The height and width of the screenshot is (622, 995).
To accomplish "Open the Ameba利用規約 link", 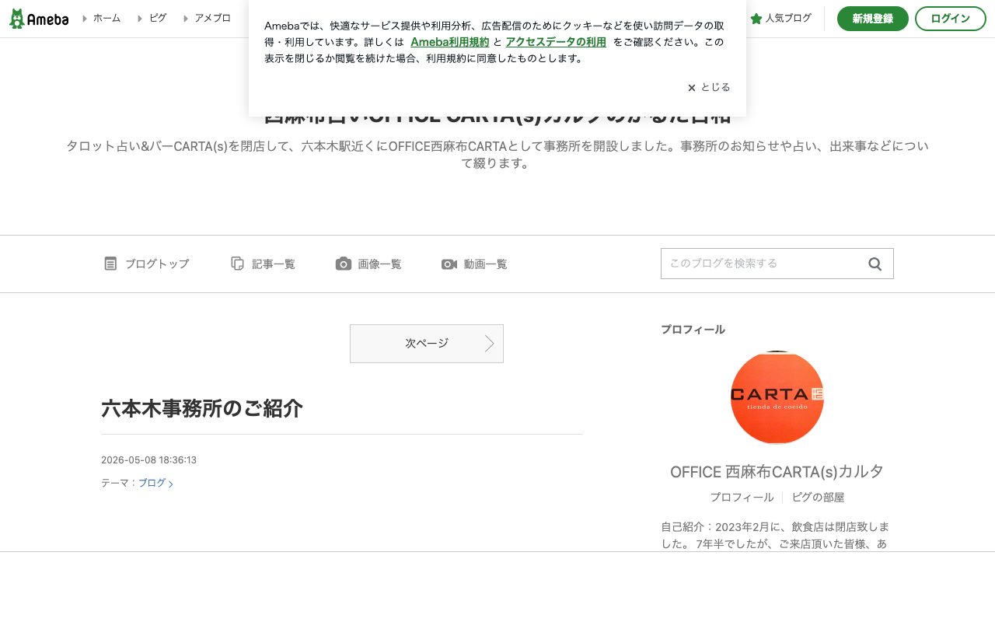I will pos(449,42).
